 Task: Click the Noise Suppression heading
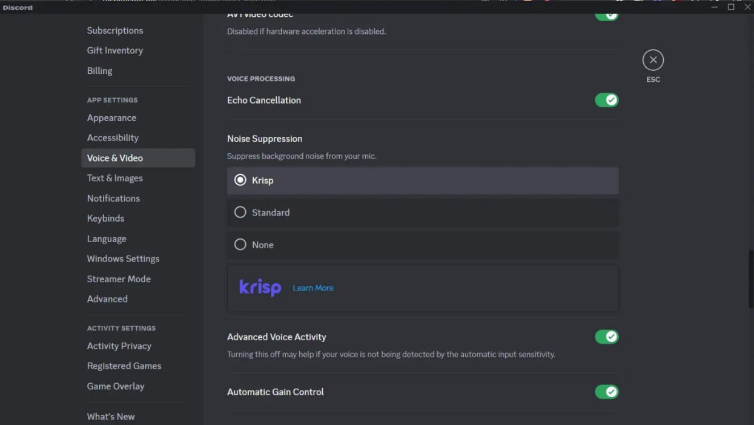point(265,139)
